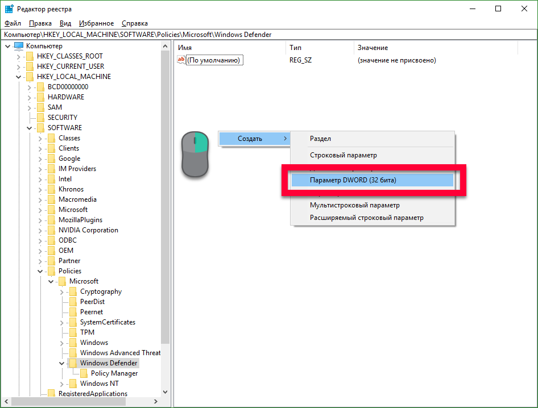Open the Файл menu
This screenshot has width=538, height=408.
click(13, 23)
